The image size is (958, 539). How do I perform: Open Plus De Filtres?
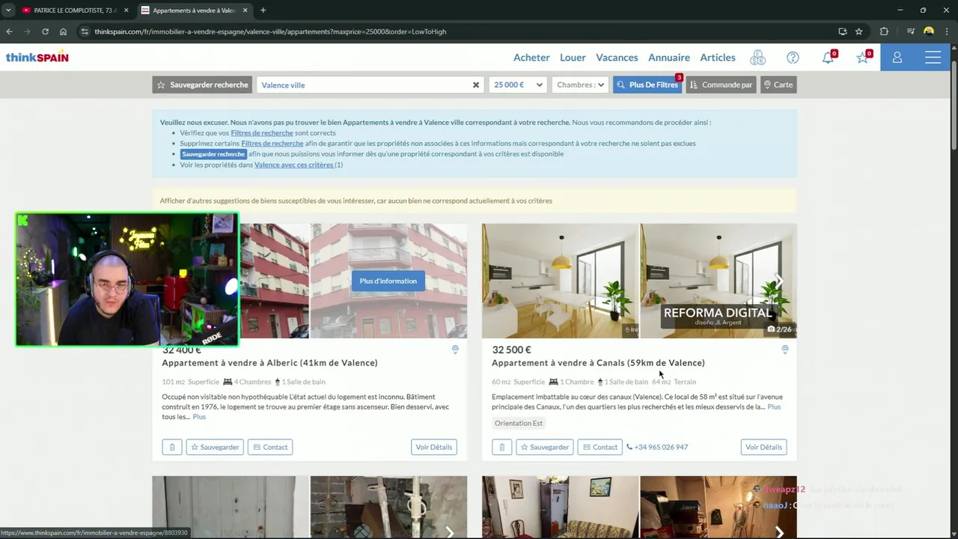point(647,85)
